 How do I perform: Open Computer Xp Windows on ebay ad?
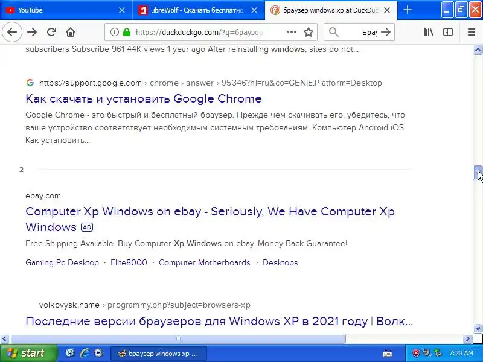click(210, 219)
